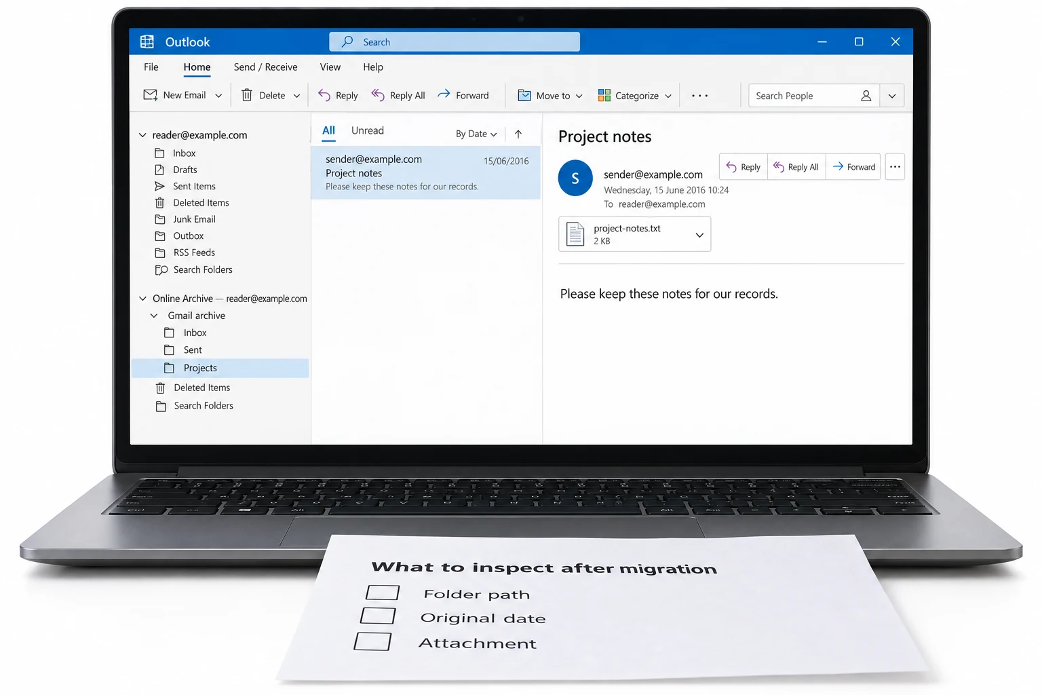
Task: Switch to the View tab
Action: click(x=330, y=67)
